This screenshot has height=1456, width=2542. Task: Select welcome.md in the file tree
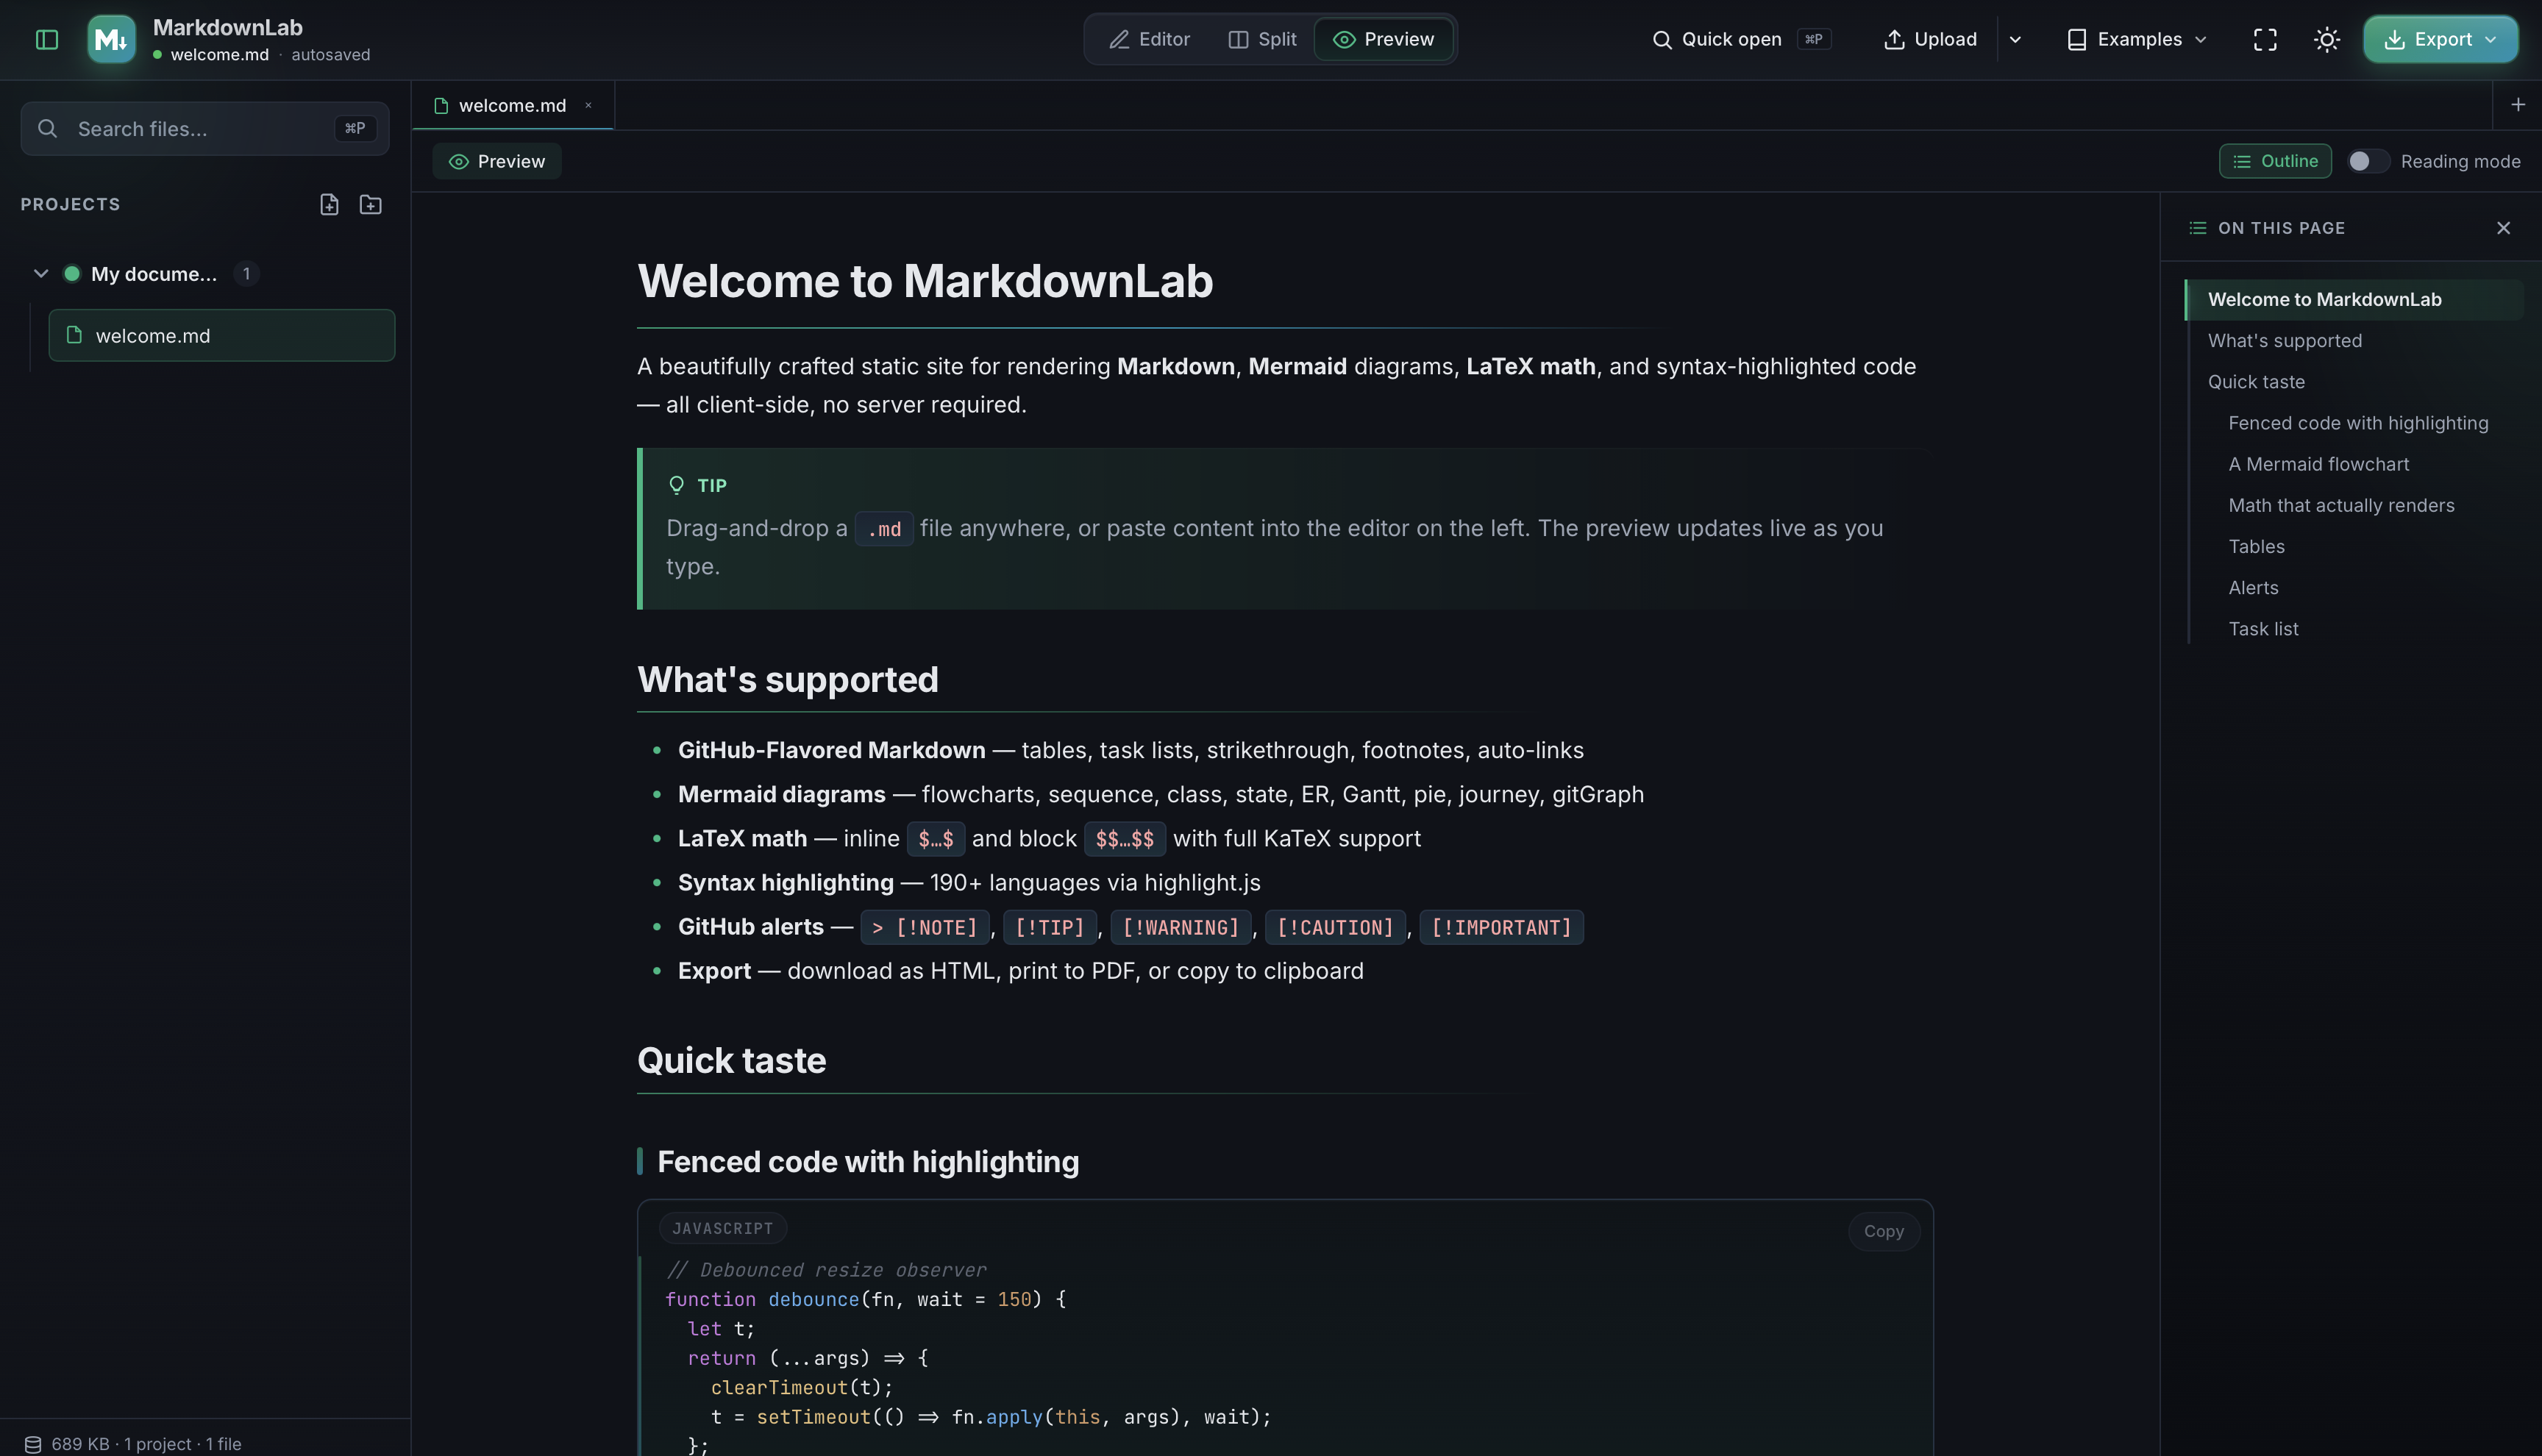click(222, 335)
